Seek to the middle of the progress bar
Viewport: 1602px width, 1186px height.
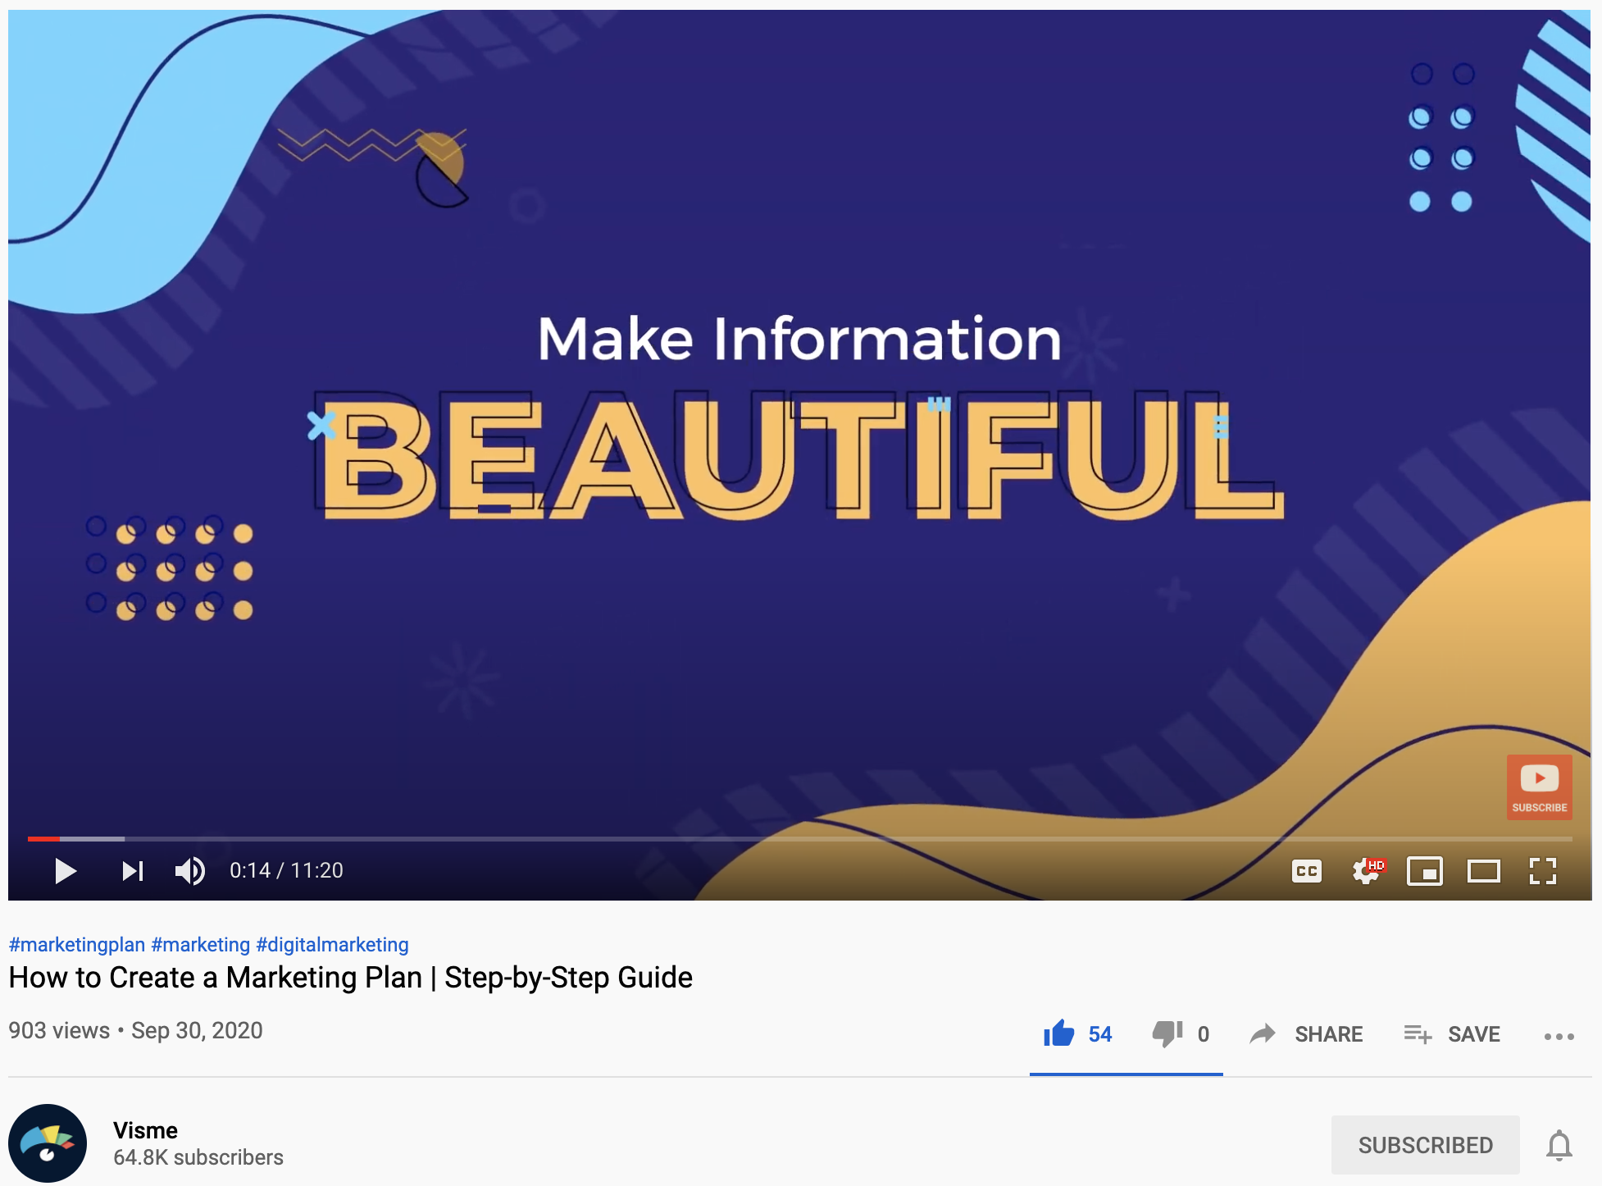pyautogui.click(x=800, y=838)
